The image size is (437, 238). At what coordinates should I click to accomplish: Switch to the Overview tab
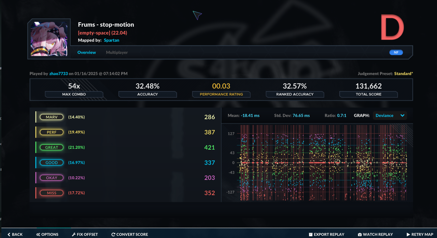87,53
